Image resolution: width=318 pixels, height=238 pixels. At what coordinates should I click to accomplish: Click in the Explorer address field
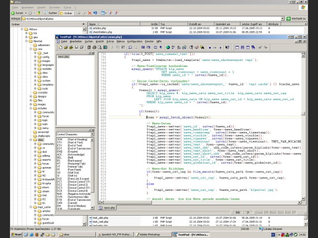point(151,19)
